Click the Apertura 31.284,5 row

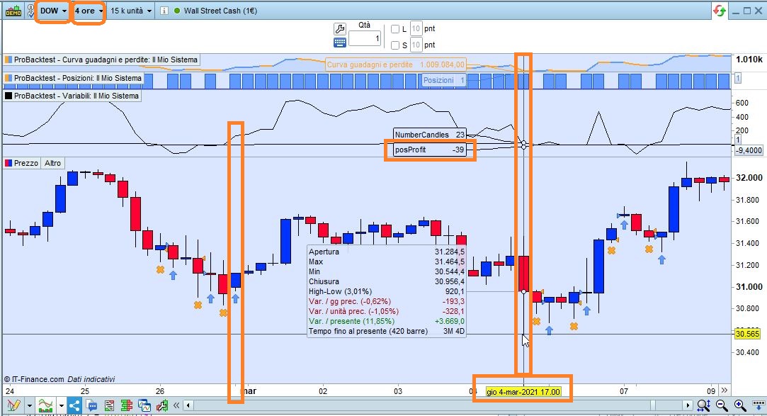click(387, 252)
